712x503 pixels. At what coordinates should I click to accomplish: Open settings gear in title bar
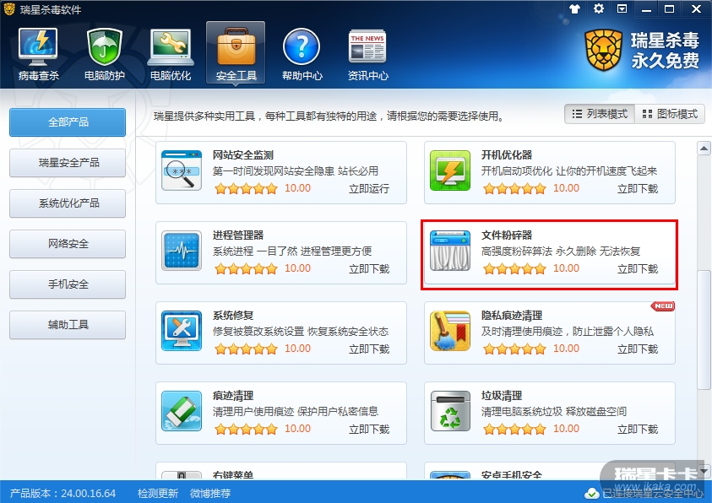(x=599, y=8)
